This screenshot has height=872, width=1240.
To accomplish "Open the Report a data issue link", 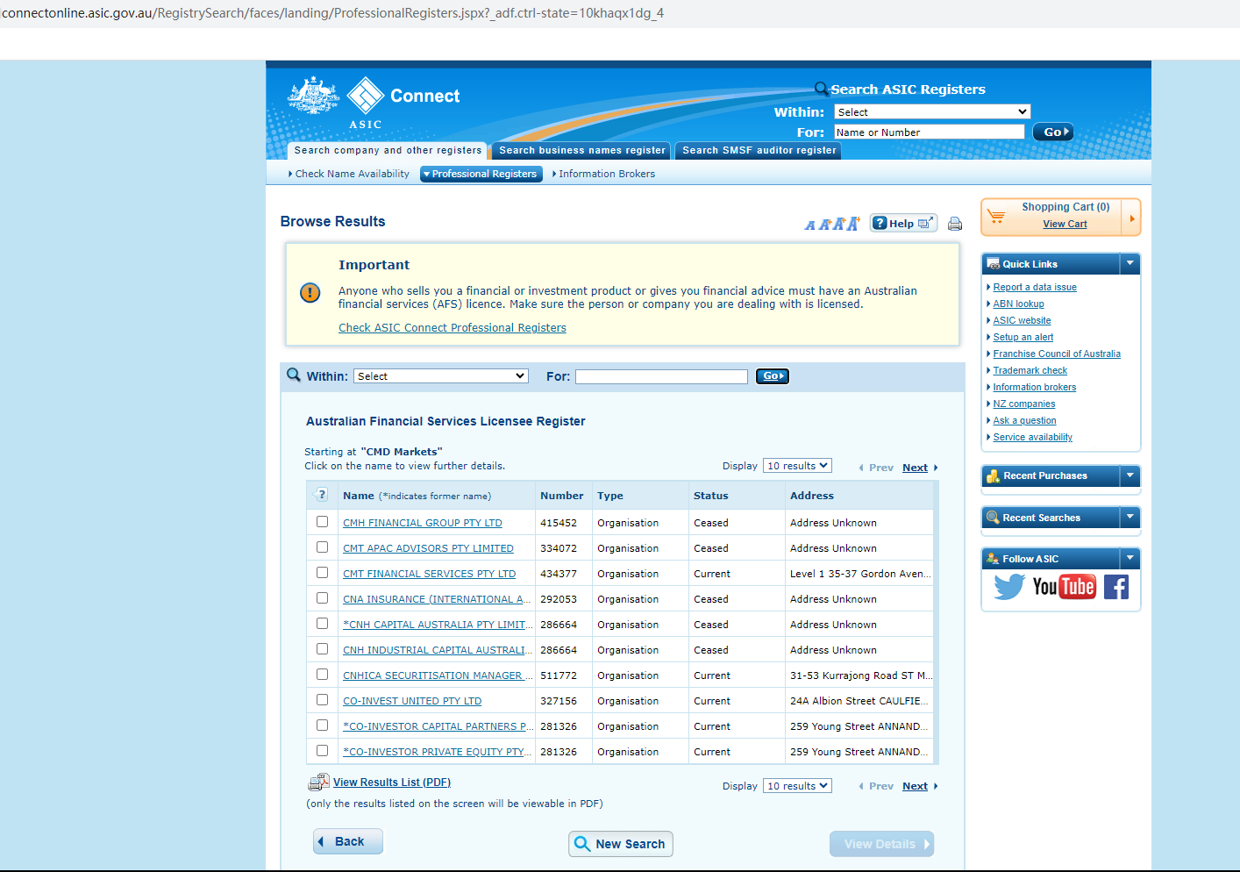I will [x=1035, y=287].
